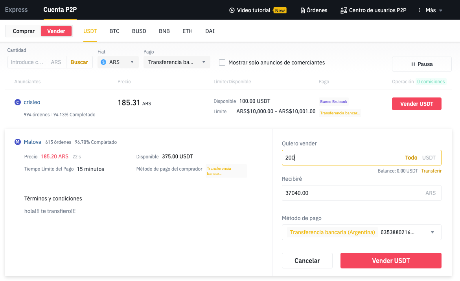This screenshot has height=281, width=460.
Task: Select the BTC crypto tab
Action: [114, 31]
